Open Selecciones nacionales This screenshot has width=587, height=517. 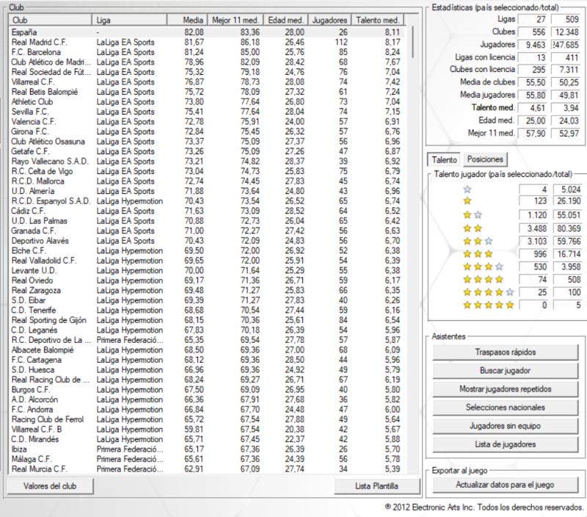pos(505,408)
